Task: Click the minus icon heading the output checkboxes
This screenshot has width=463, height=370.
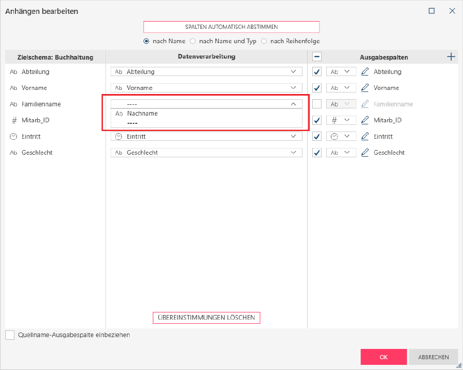Action: (x=317, y=57)
